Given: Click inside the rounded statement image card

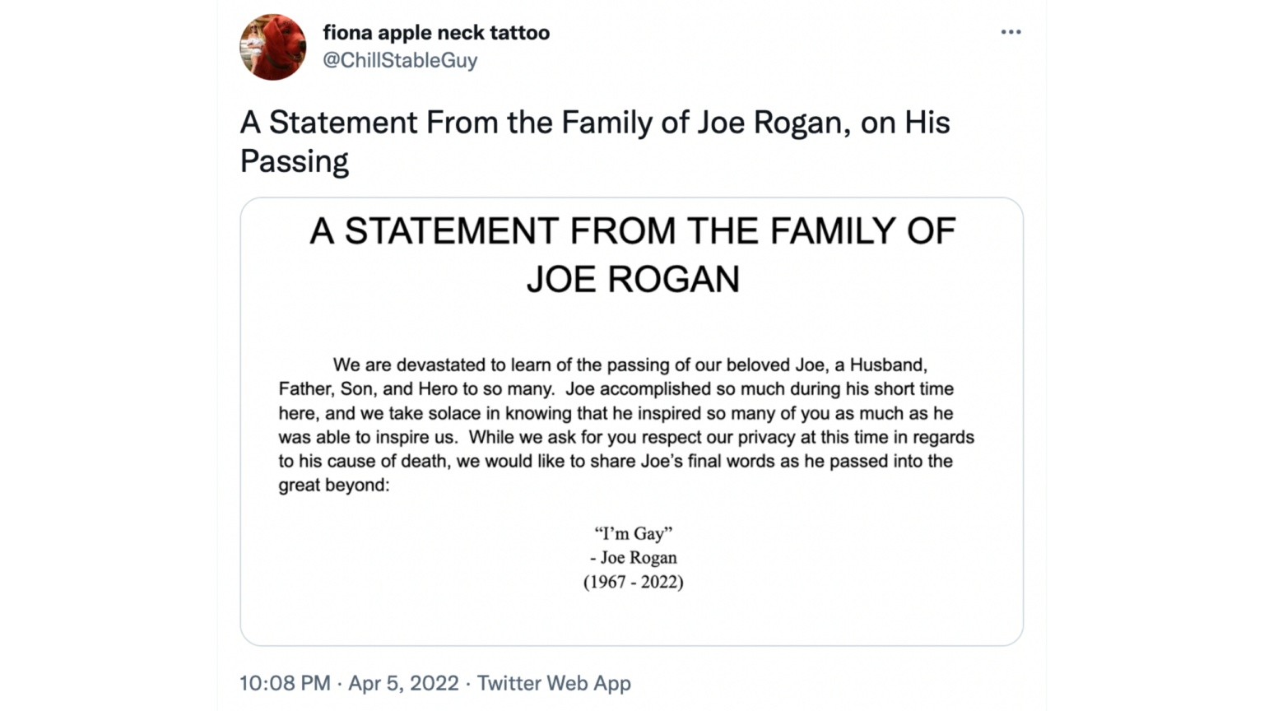Looking at the screenshot, I should coord(631,420).
